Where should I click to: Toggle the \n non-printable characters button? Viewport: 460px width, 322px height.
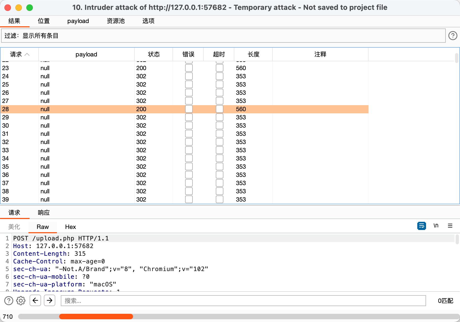[436, 226]
